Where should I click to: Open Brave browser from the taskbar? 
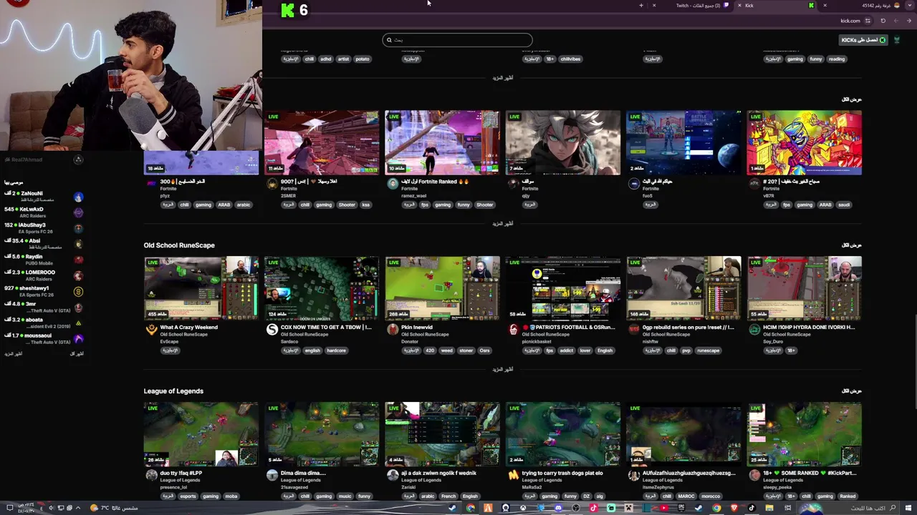734,508
